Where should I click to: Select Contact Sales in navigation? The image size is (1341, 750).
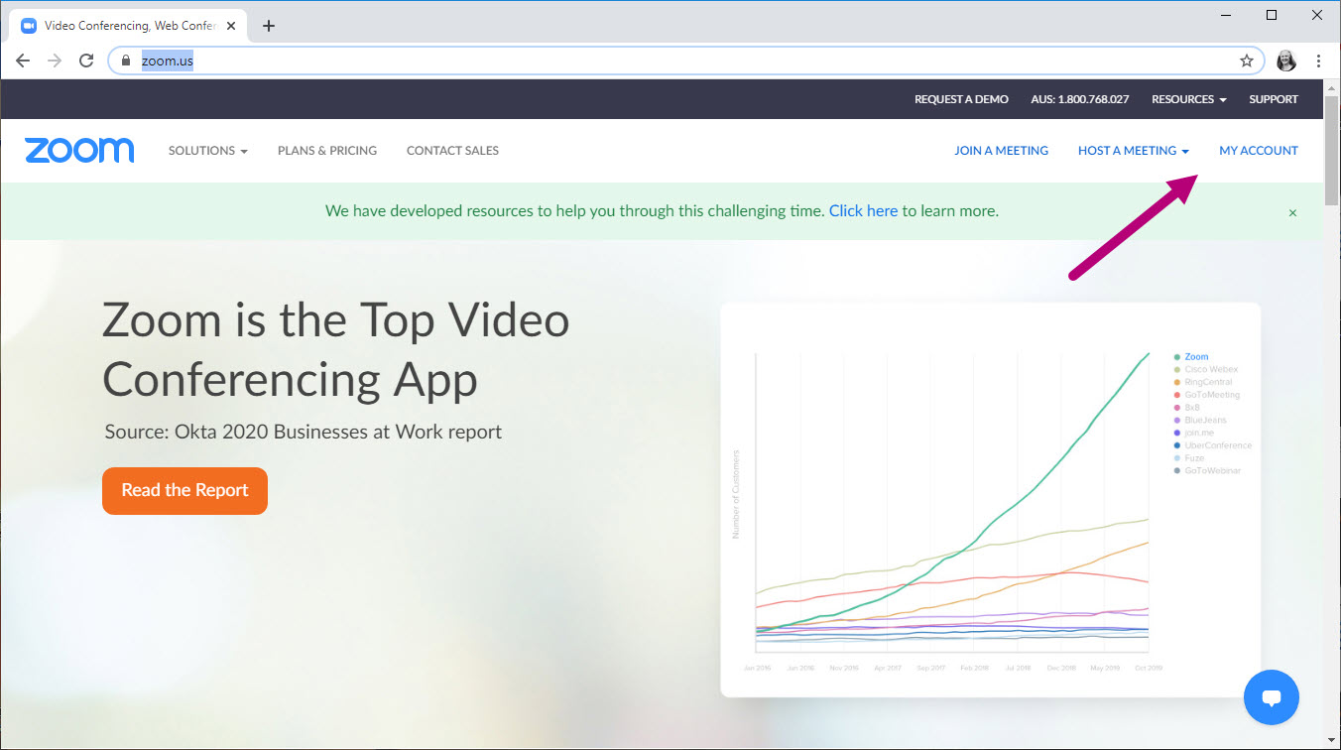pos(452,151)
